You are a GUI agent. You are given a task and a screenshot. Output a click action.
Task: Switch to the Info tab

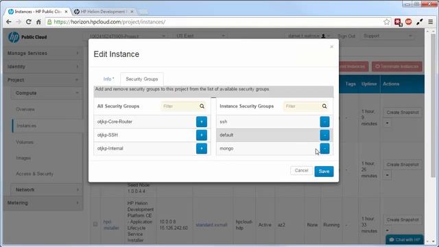pos(108,79)
